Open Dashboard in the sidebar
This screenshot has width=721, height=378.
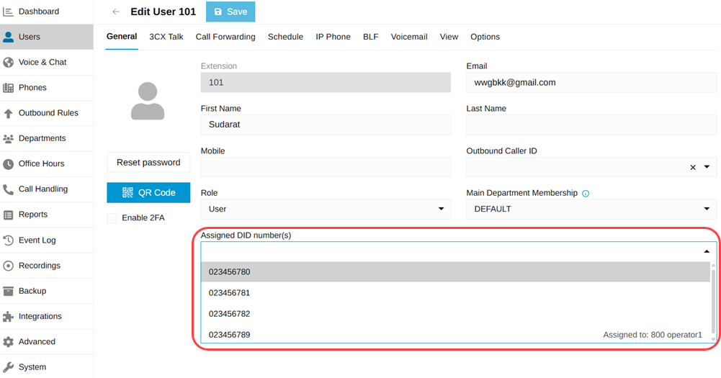(x=46, y=12)
